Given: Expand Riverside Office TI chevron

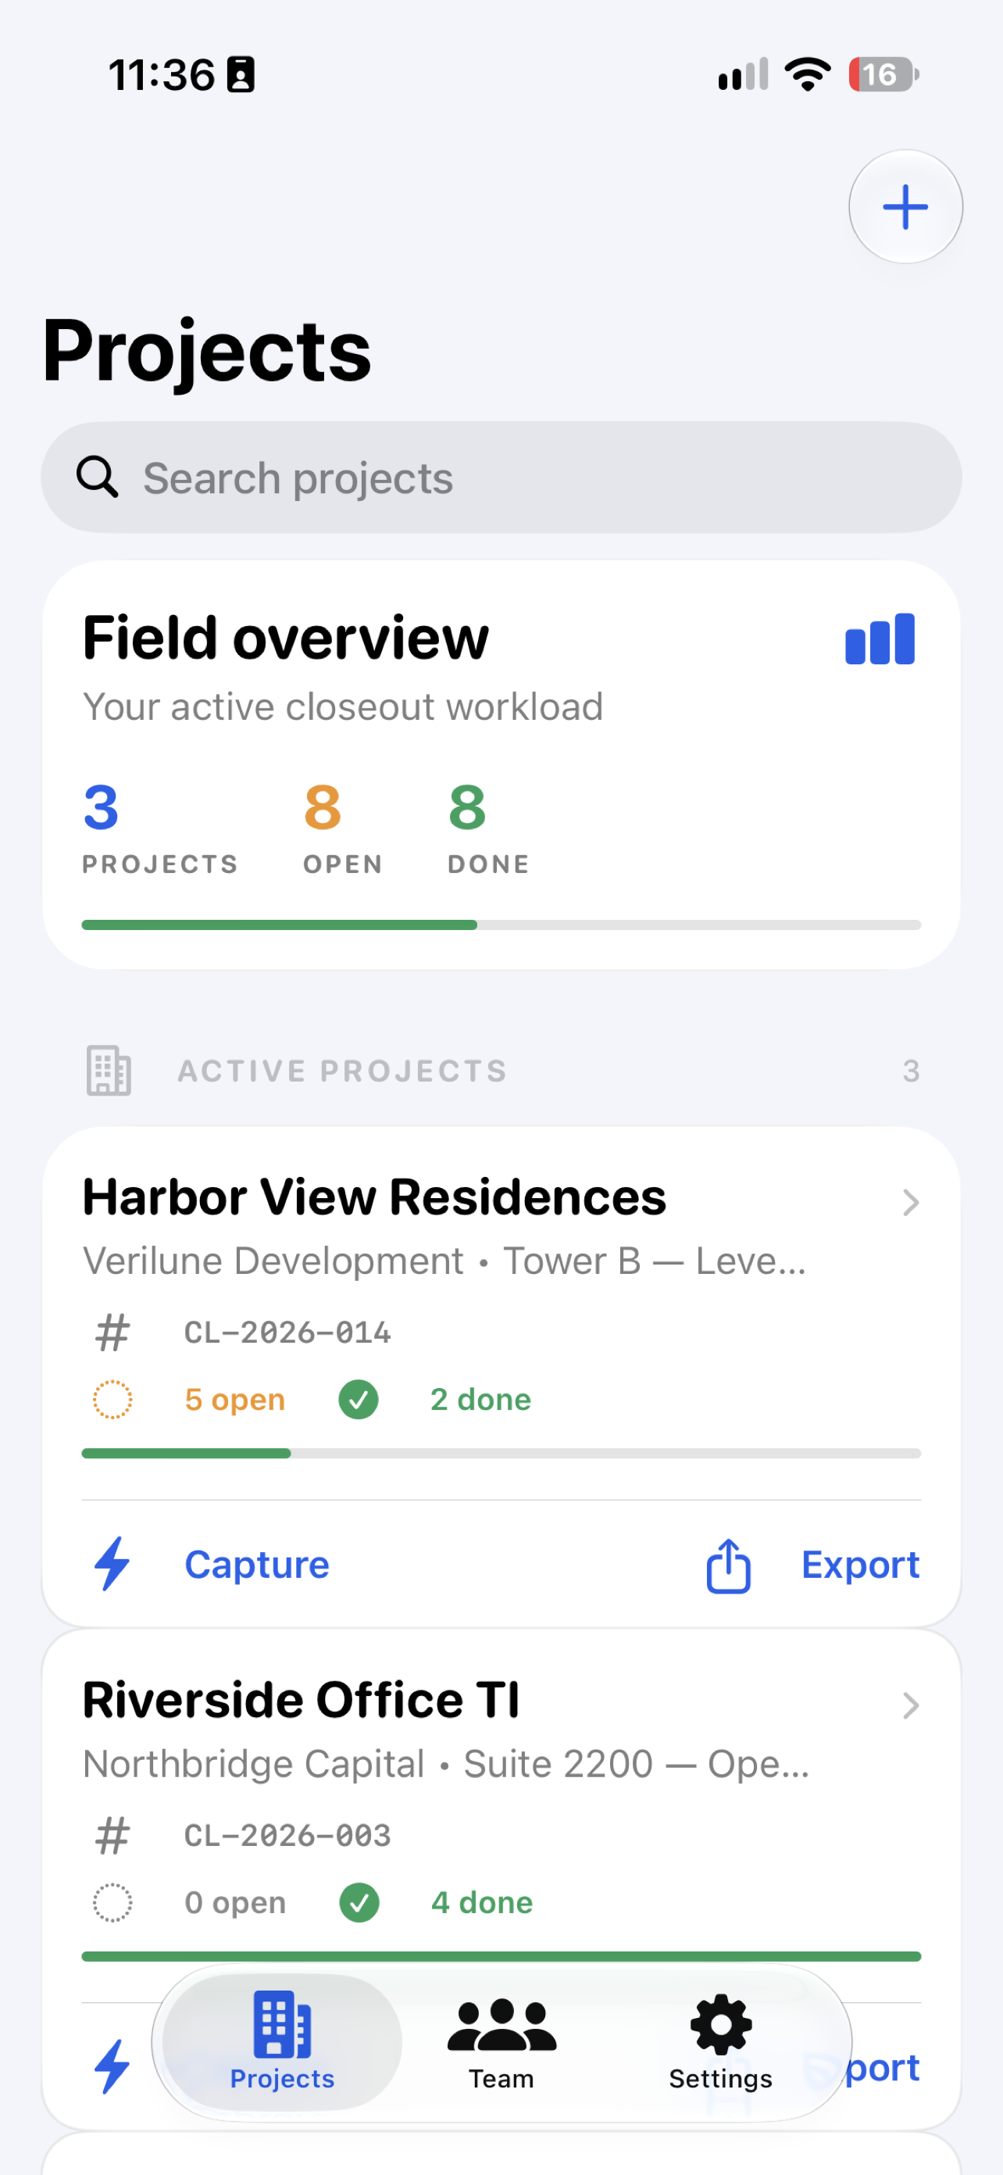Looking at the screenshot, I should 910,1705.
